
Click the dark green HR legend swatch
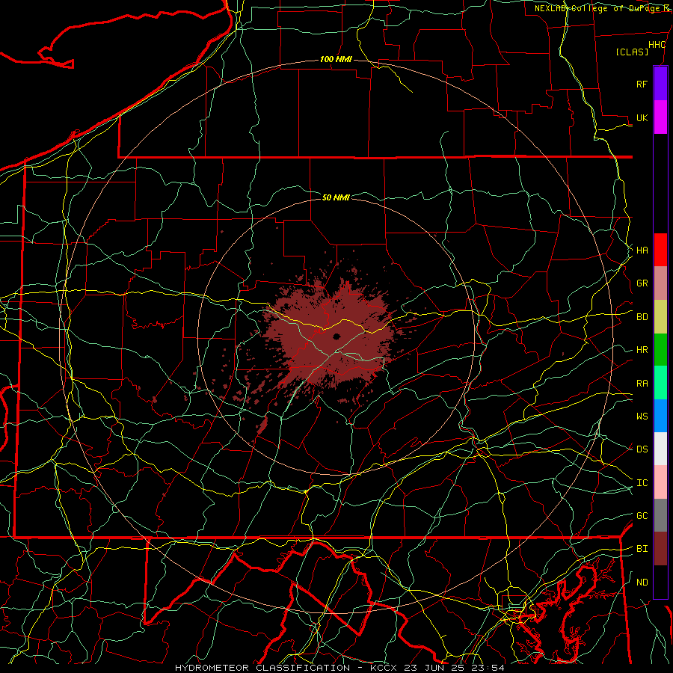point(660,350)
